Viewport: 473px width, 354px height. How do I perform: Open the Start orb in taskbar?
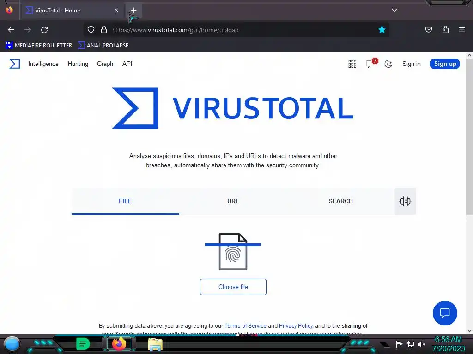click(12, 344)
